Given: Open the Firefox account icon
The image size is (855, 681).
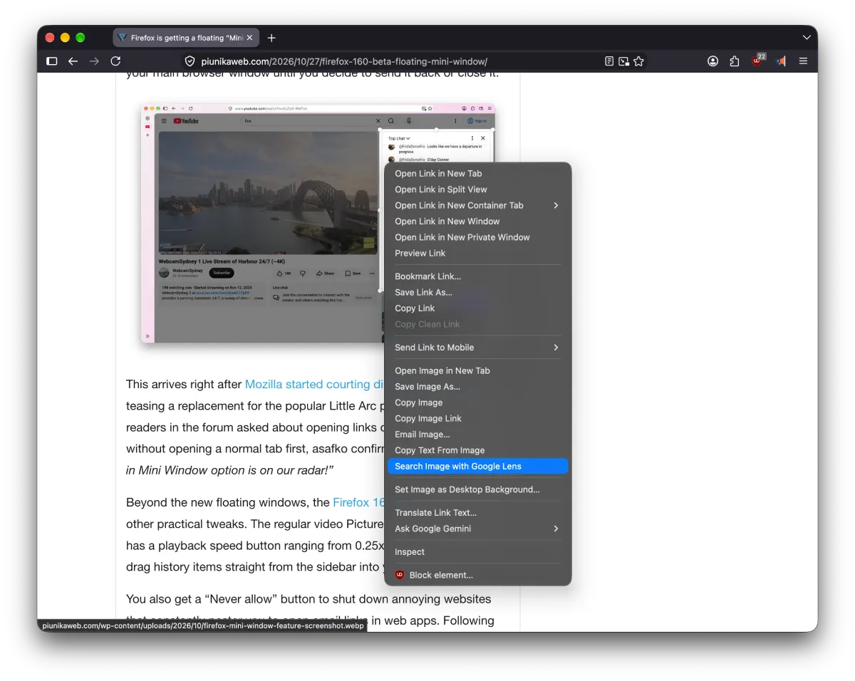Looking at the screenshot, I should [712, 61].
